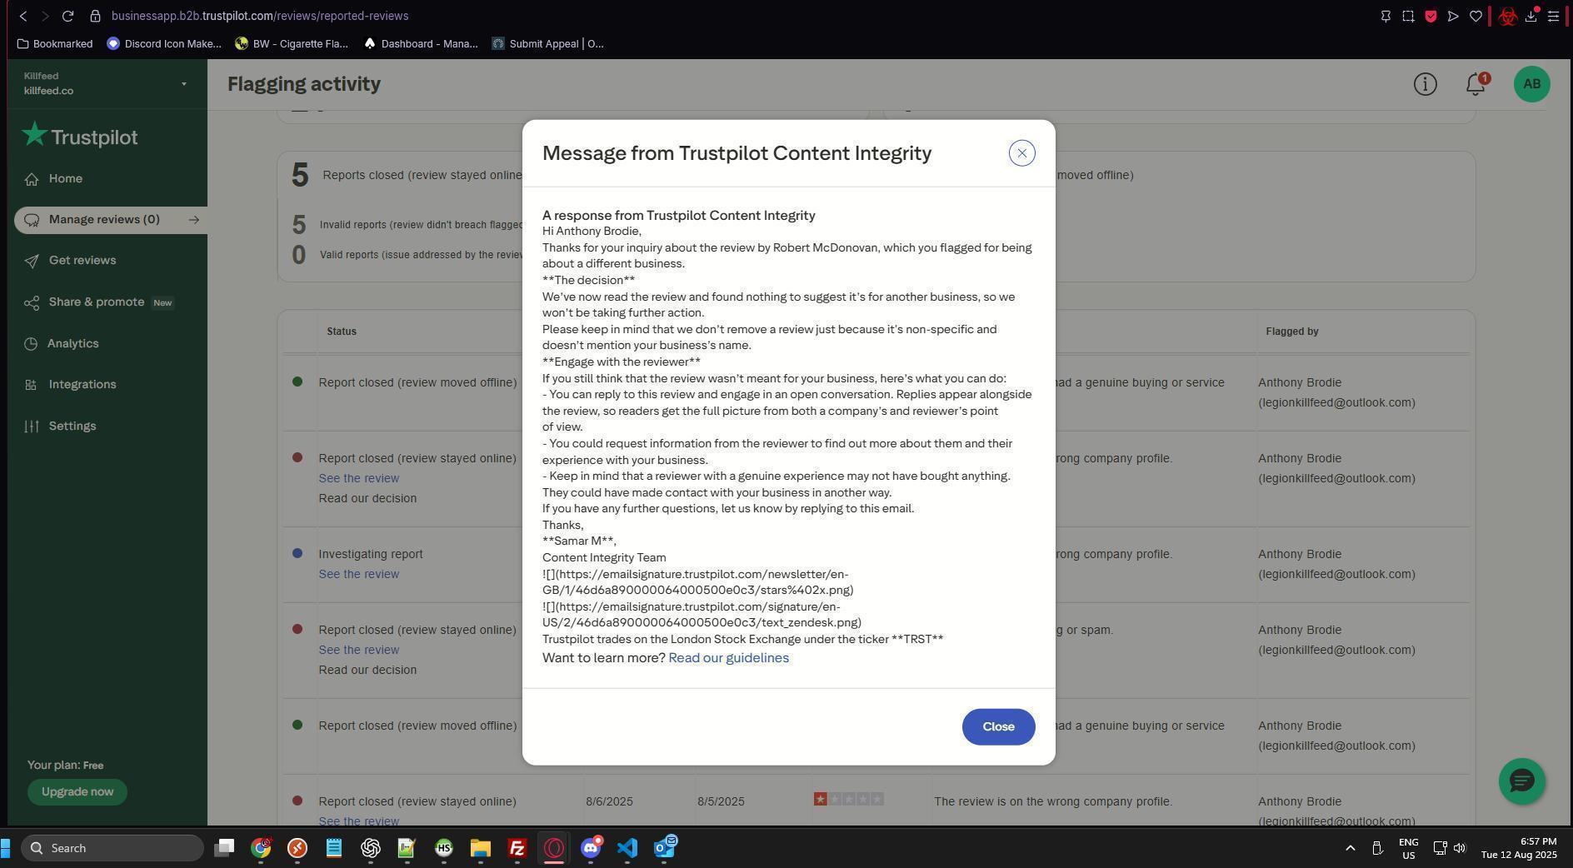Click the heart bookmark icon

point(1476,16)
